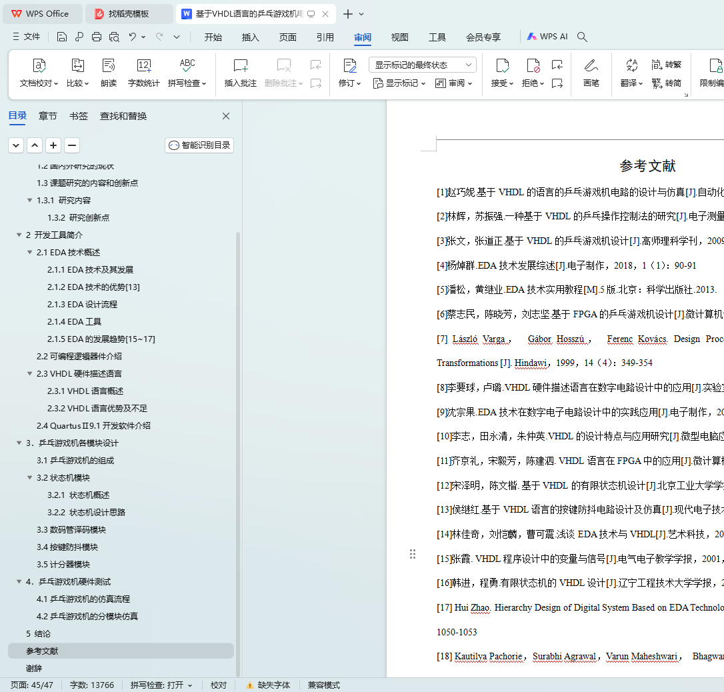The width and height of the screenshot is (724, 692).
Task: Click the Redo arrow icon
Action: [159, 37]
